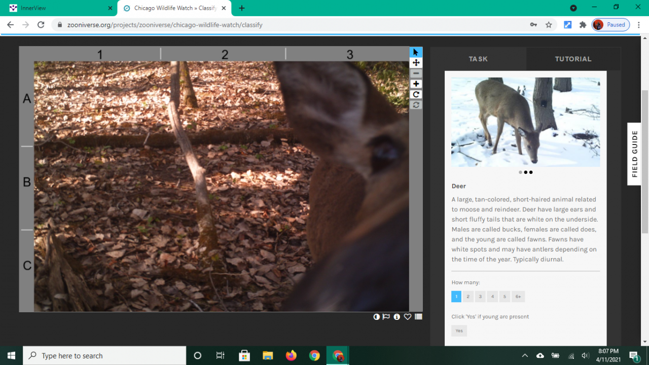Close the Chicago Wildlife Watch tab
Image resolution: width=649 pixels, height=365 pixels.
point(224,8)
